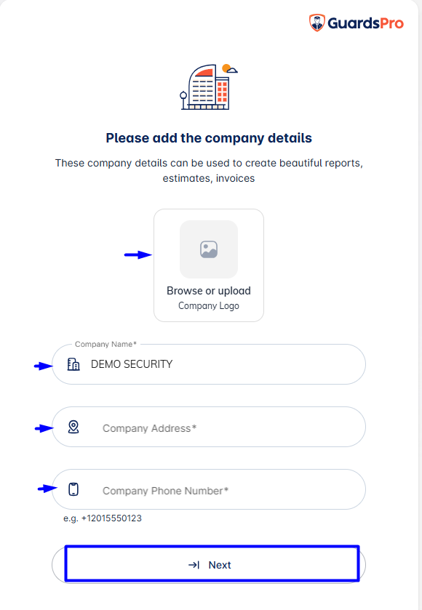Click the Company Name* floating label
Viewport: 422px width, 610px height.
[x=105, y=345]
